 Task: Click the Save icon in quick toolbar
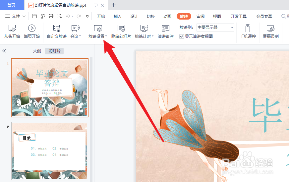pos(34,16)
